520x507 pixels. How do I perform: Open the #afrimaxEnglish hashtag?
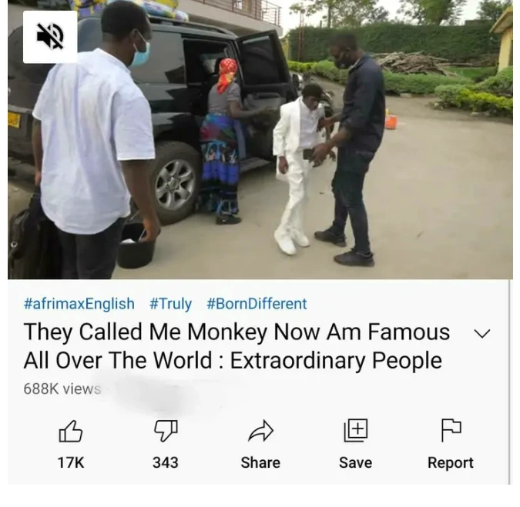pos(79,304)
